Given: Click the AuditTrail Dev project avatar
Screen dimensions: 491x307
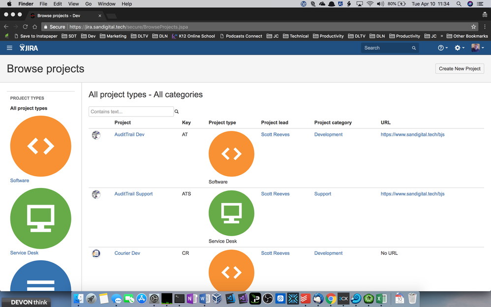Looking at the screenshot, I should pyautogui.click(x=96, y=135).
